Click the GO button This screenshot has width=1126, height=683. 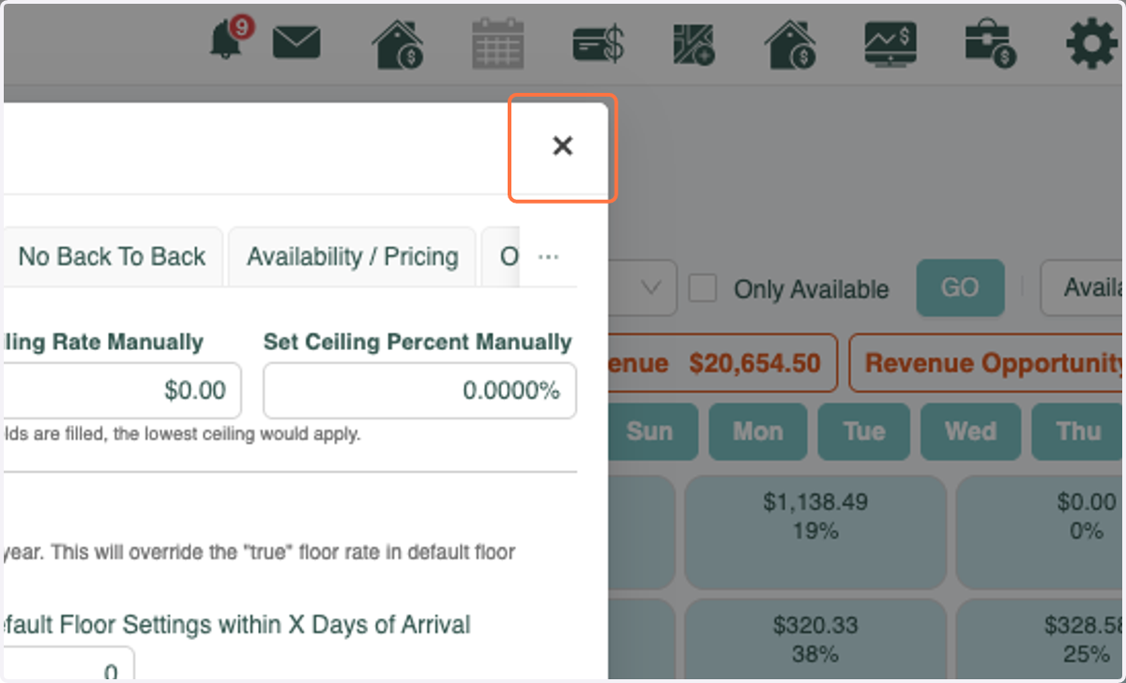[960, 287]
